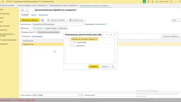Screen dimensions: 181x102
Task: Close the Печатные формы tab
Action: (x=47, y=5)
